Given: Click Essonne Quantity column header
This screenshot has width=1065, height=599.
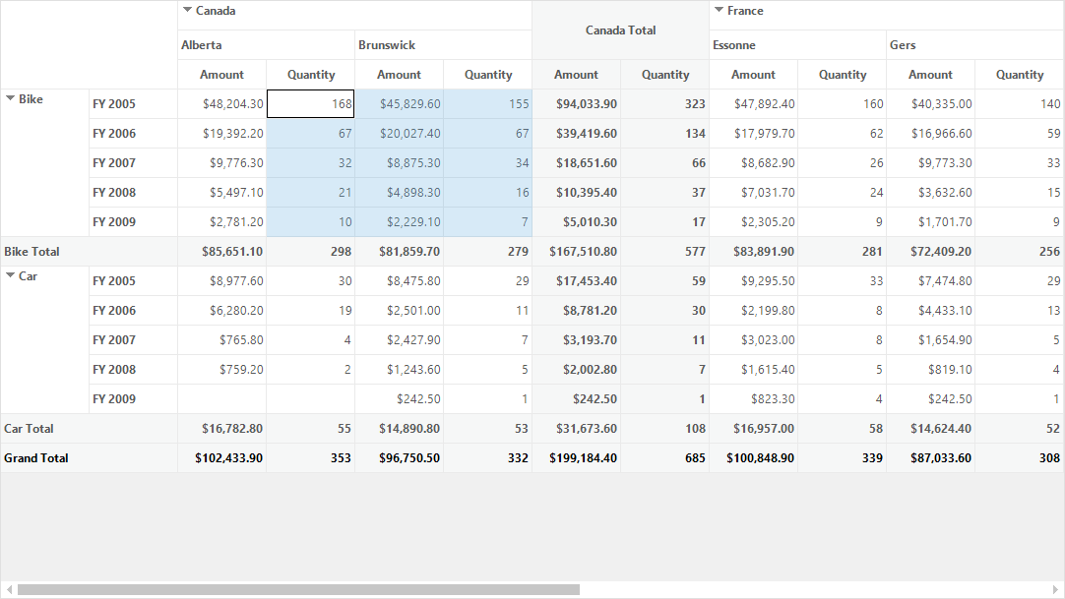Looking at the screenshot, I should [x=843, y=75].
